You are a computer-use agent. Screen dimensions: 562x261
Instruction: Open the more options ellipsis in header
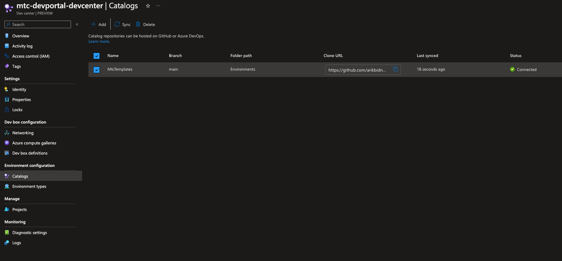(158, 6)
